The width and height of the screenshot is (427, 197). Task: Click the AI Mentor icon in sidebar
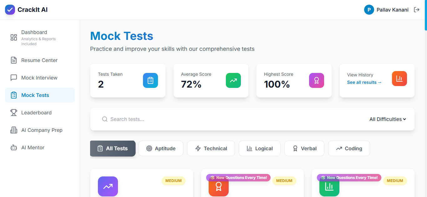(x=14, y=147)
